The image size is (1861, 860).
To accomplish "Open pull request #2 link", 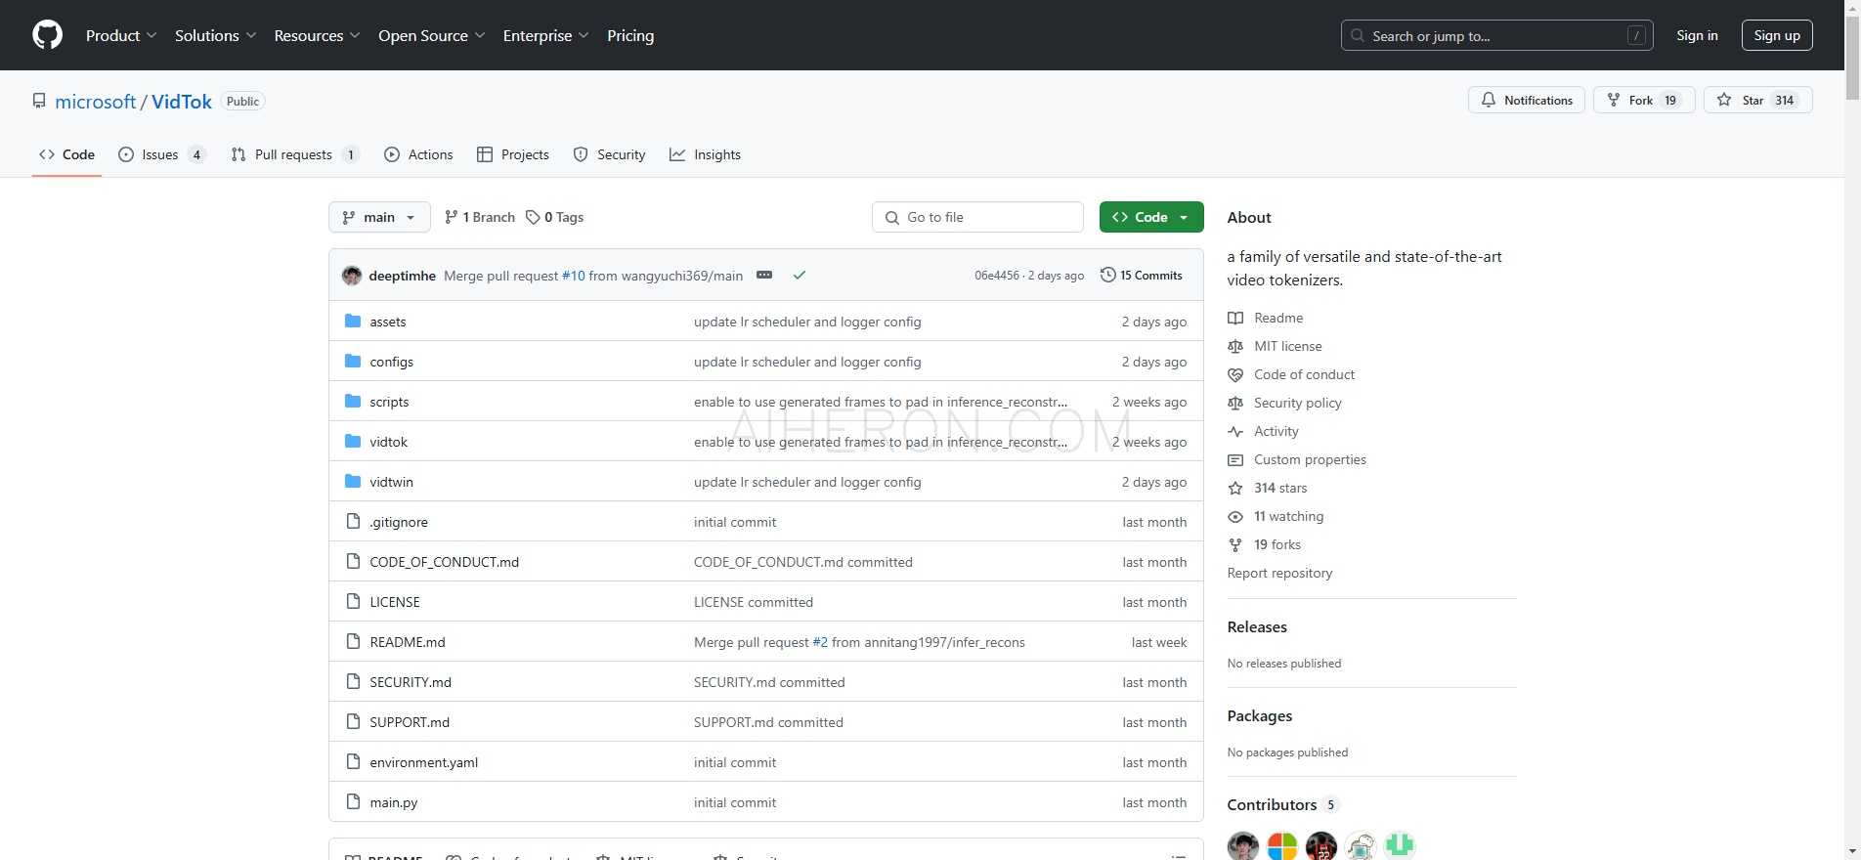I will [820, 642].
